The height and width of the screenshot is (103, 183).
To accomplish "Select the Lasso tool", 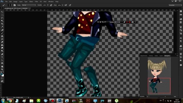I will [2, 18].
